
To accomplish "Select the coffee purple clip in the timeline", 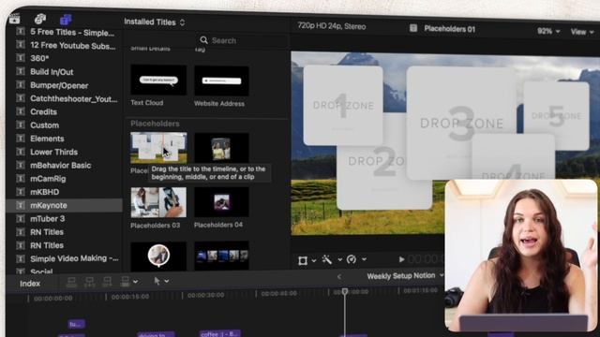I will point(219,333).
